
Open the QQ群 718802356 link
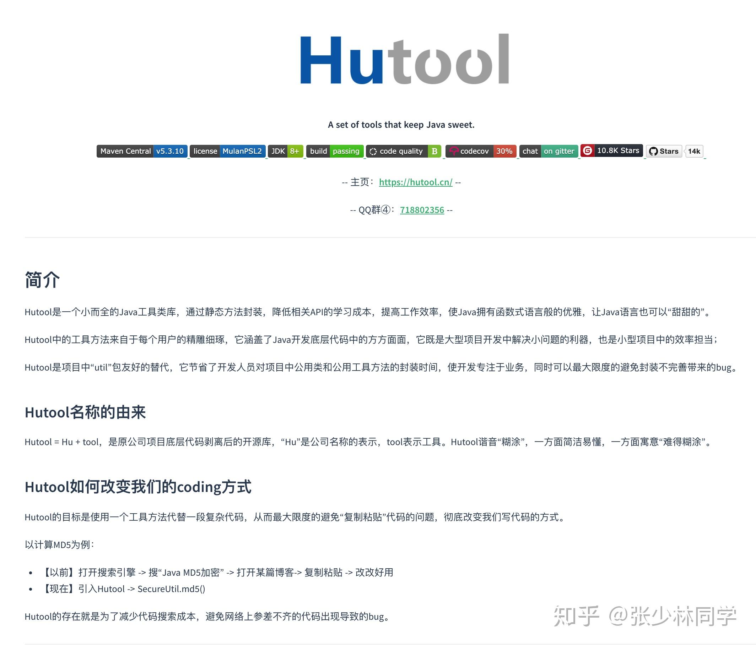tap(421, 210)
